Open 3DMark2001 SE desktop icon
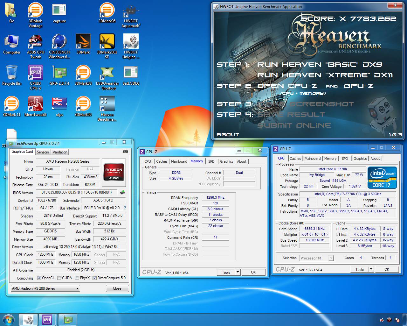 [107, 46]
